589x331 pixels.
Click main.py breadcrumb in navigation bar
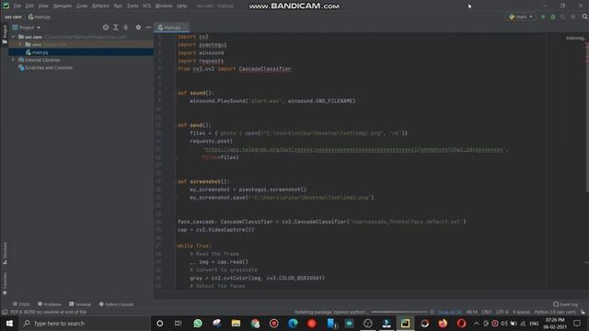(40, 17)
